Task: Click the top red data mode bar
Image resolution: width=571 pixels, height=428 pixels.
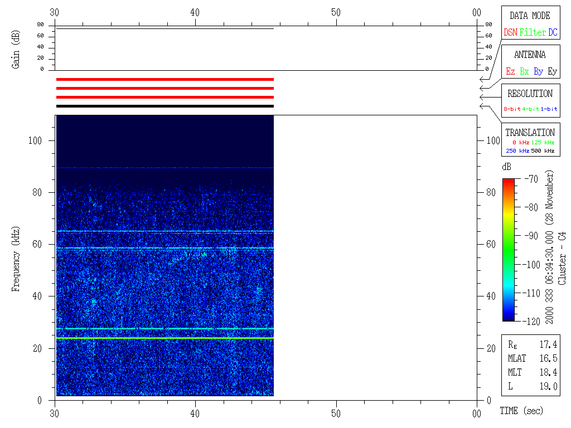Action: [x=164, y=79]
